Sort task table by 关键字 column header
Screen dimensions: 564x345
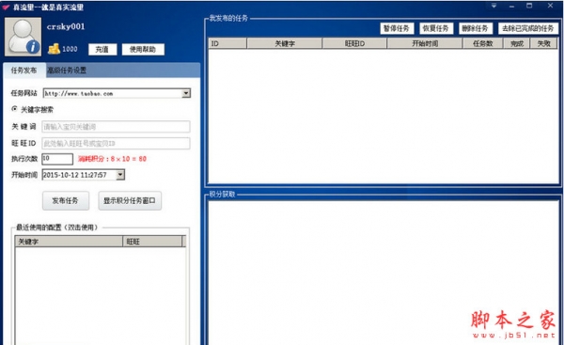click(x=285, y=43)
